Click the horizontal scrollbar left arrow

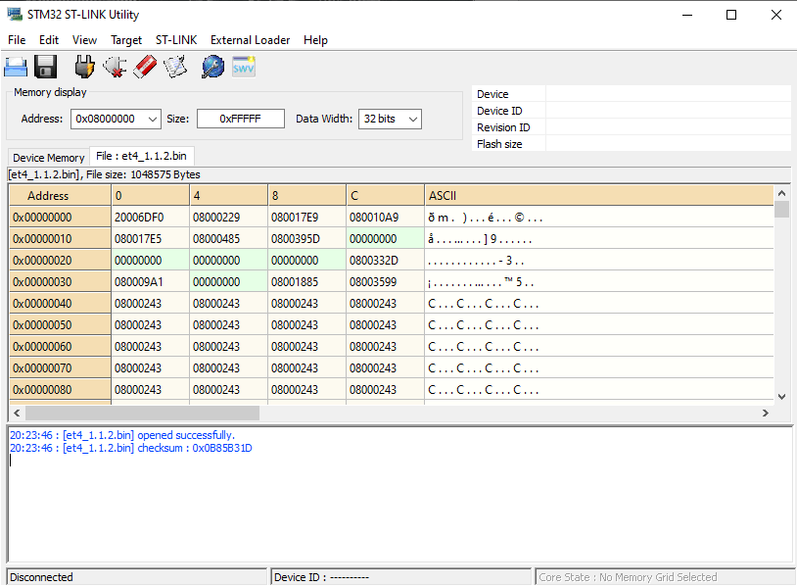tap(17, 414)
